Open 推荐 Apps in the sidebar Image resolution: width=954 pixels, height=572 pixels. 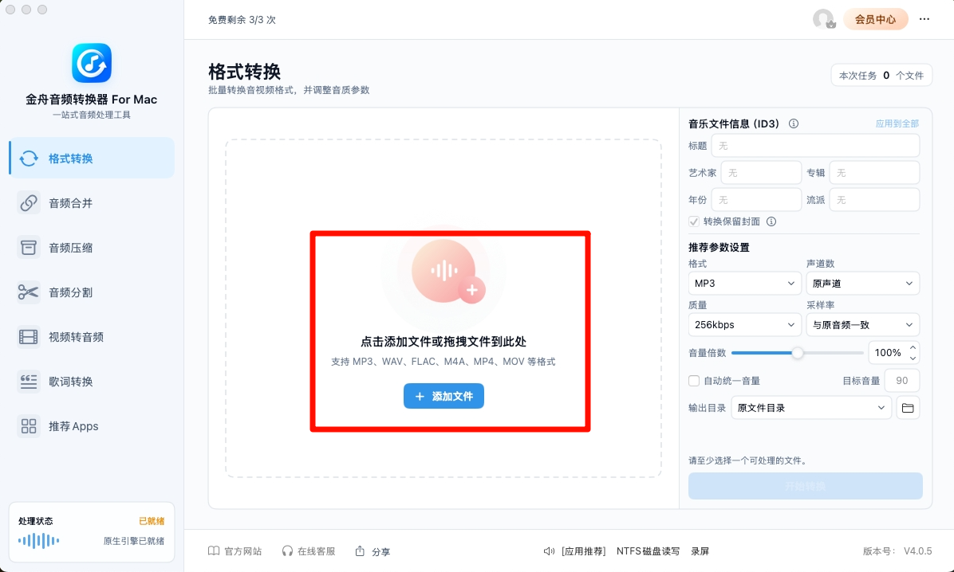(x=92, y=426)
